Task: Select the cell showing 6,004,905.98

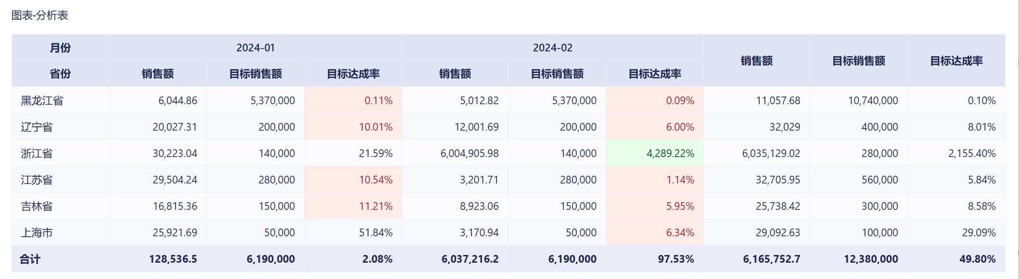Action: (469, 154)
